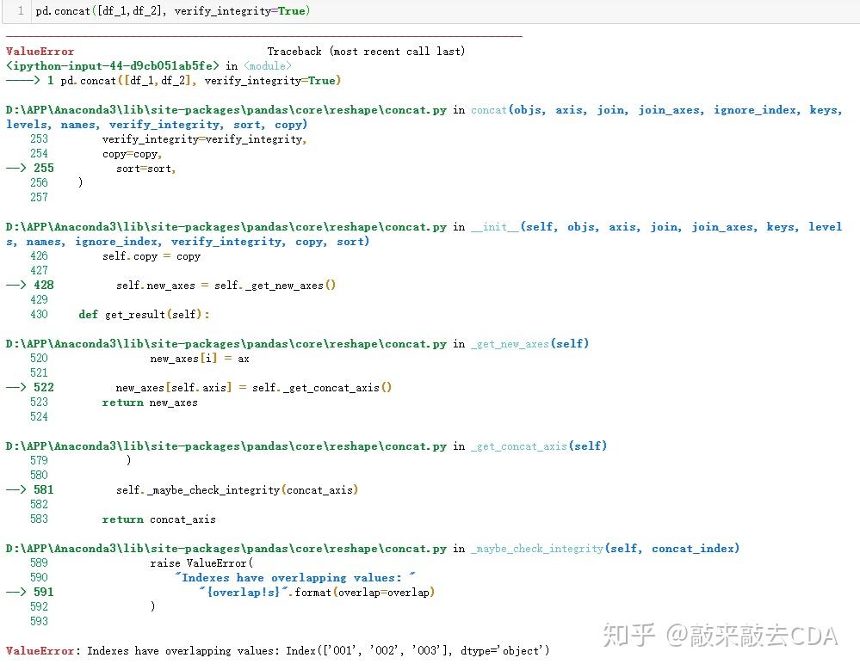This screenshot has width=860, height=670.
Task: Select the cell execution number 1
Action: [19, 10]
